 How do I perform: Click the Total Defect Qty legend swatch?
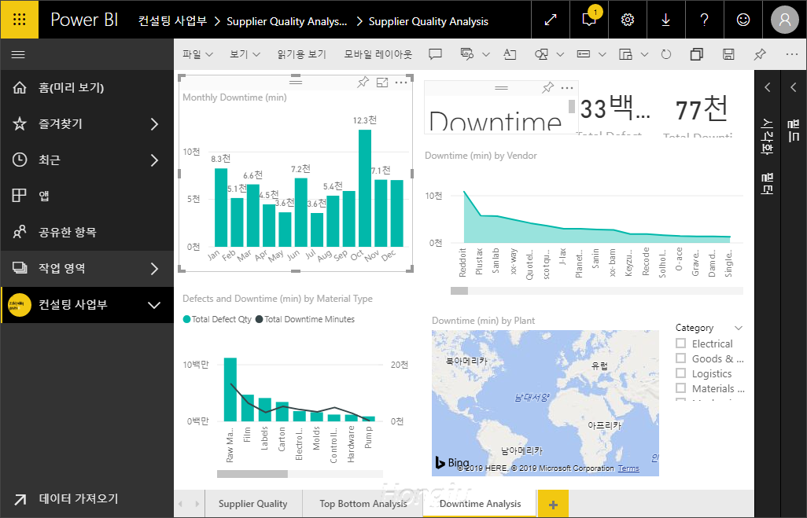pyautogui.click(x=187, y=319)
